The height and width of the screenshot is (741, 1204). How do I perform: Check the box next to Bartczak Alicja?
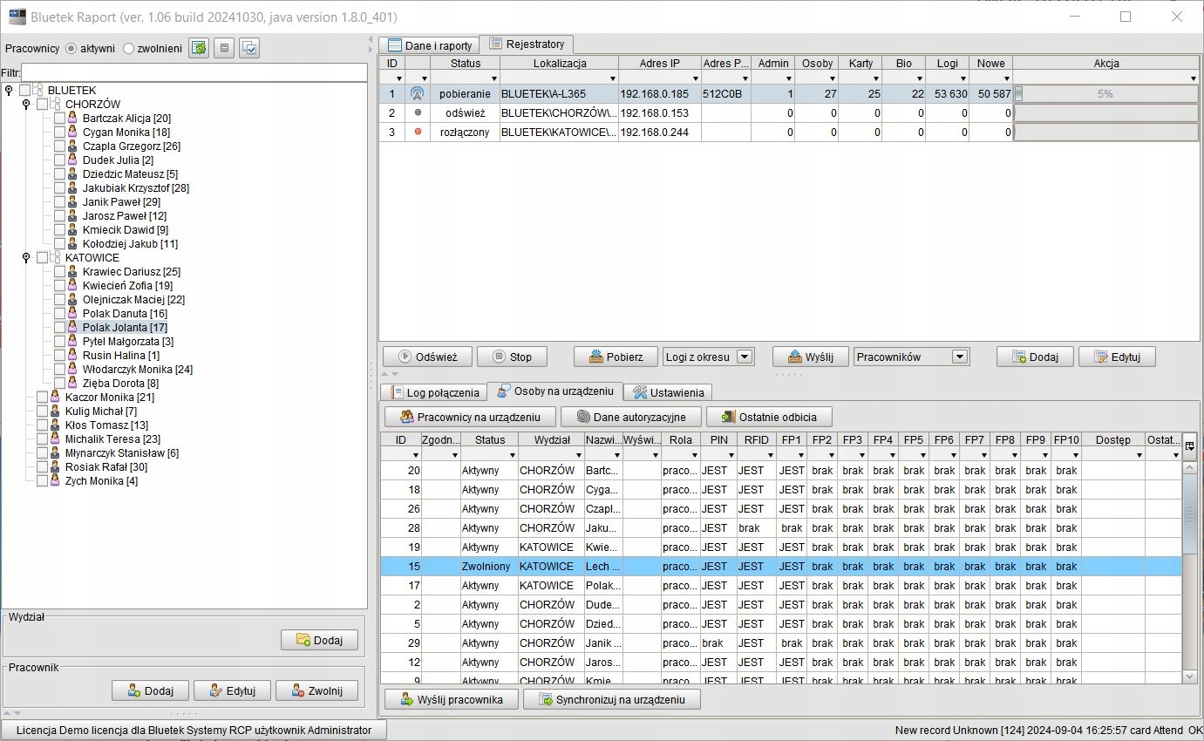click(59, 119)
